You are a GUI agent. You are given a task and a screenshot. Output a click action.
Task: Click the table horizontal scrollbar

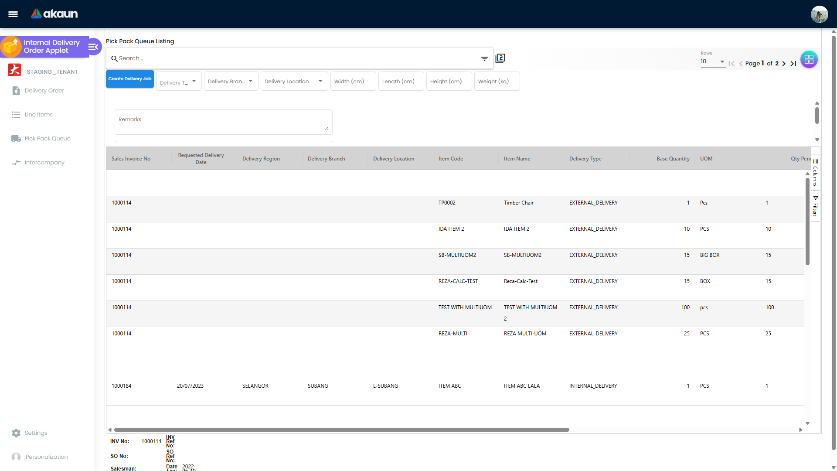341,430
